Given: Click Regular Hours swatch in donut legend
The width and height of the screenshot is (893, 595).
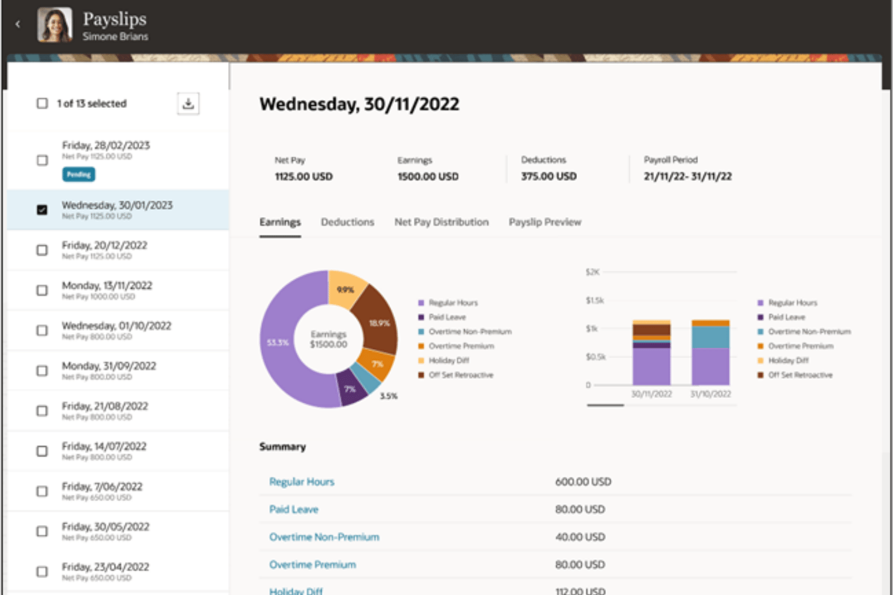Looking at the screenshot, I should (421, 303).
